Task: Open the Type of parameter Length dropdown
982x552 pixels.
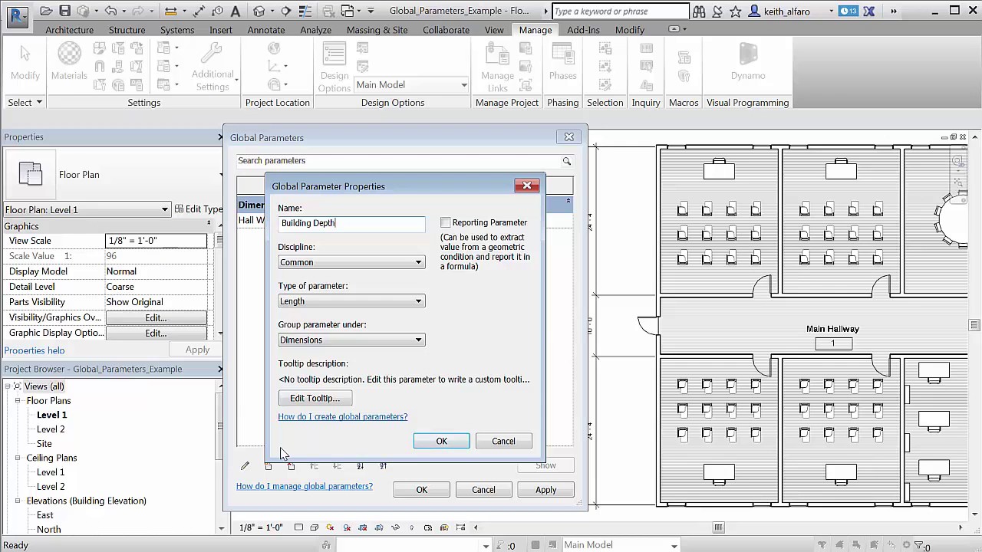Action: (351, 301)
